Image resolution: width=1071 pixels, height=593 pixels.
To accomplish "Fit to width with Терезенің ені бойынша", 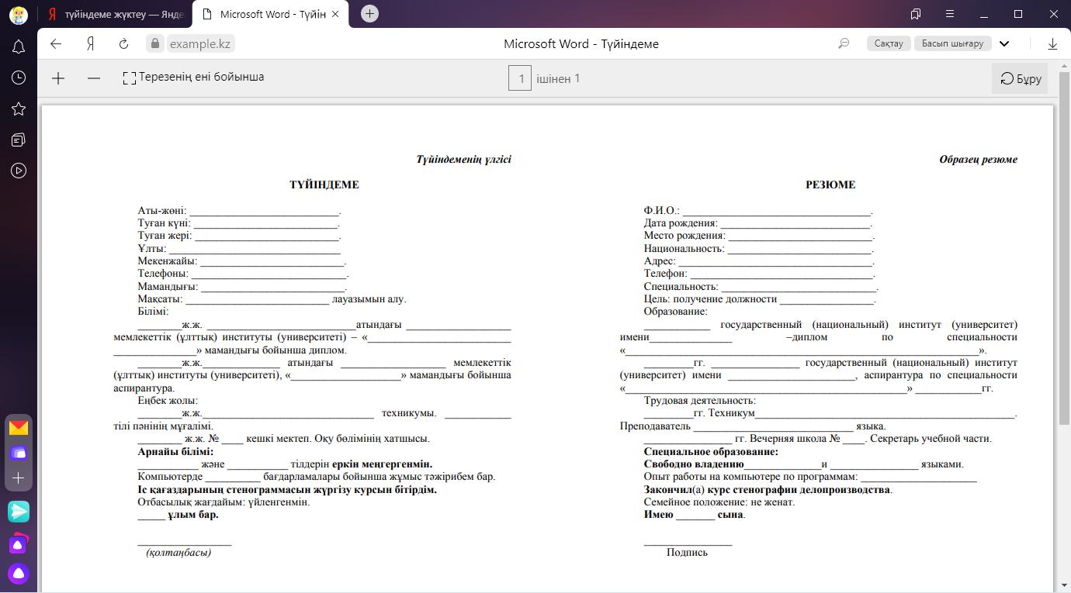I will click(193, 78).
